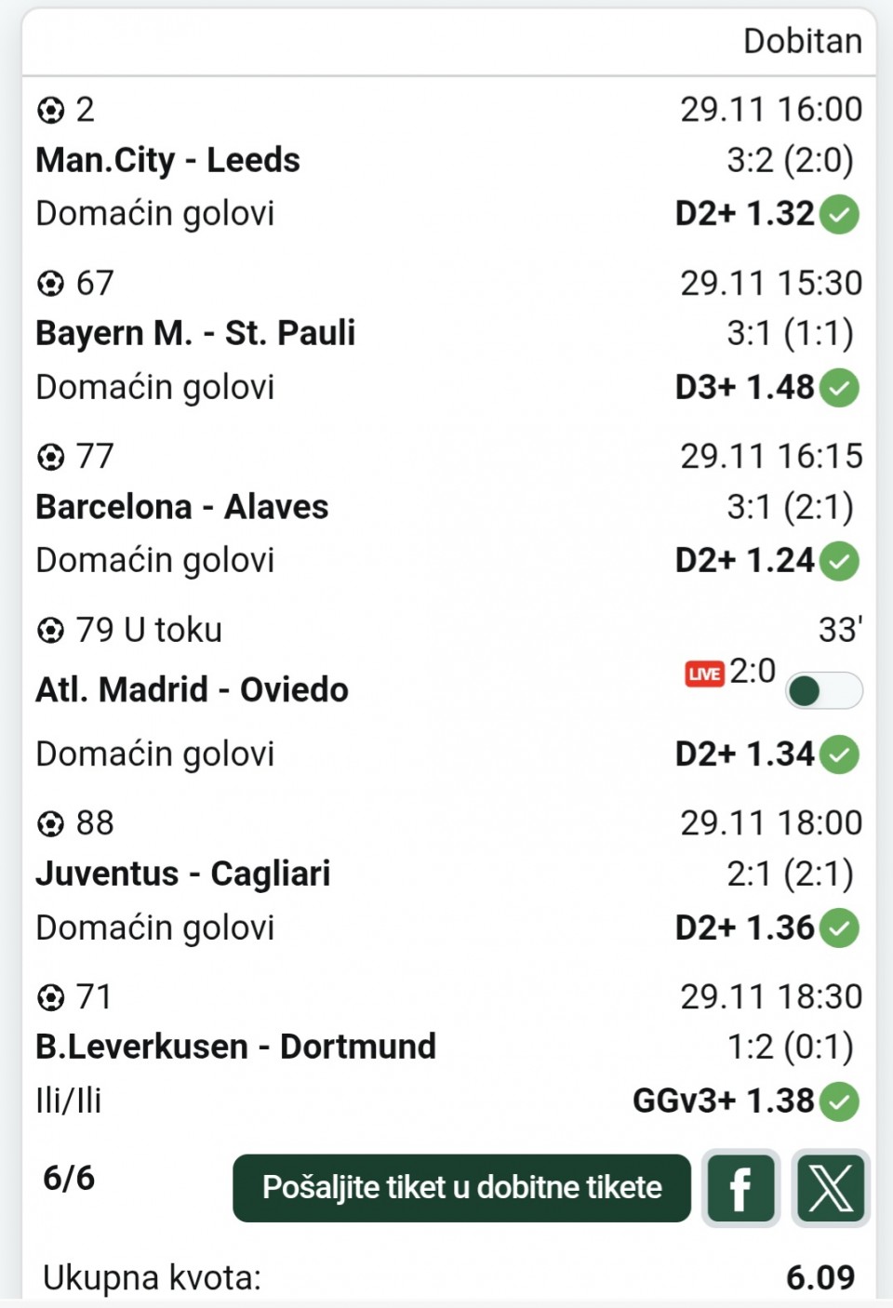The width and height of the screenshot is (893, 1308).
Task: Share ticket on X (Twitter)
Action: coord(830,1188)
